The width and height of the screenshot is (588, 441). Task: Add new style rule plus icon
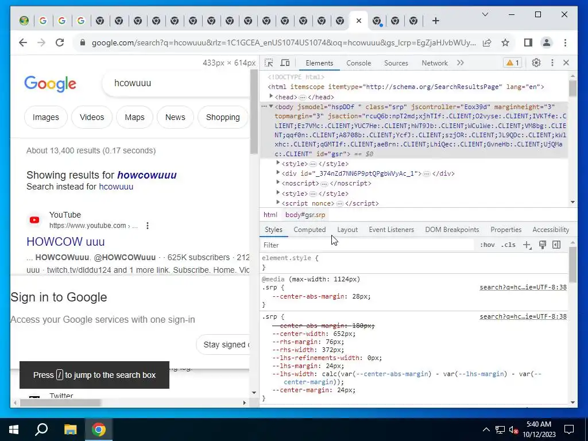click(x=527, y=245)
